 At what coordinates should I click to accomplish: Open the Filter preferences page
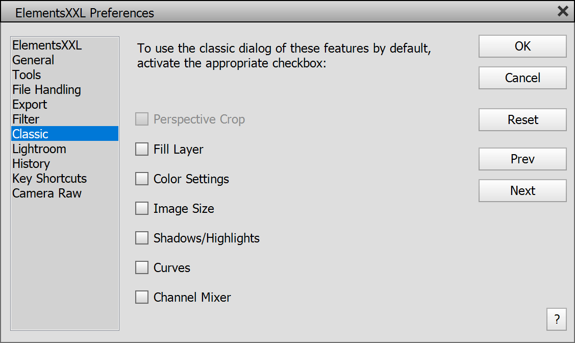pos(26,119)
